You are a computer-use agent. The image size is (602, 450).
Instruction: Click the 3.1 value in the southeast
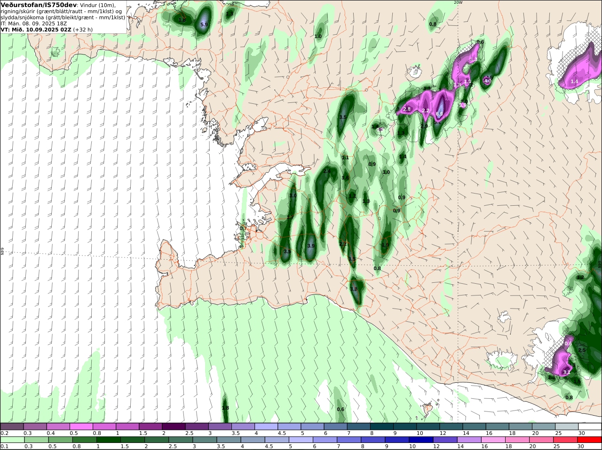coord(567,372)
